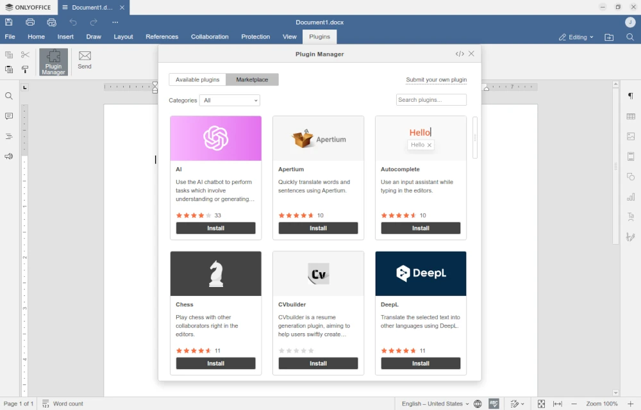Image resolution: width=641 pixels, height=410 pixels.
Task: Open the Search panel in the left sidebar
Action: point(9,96)
